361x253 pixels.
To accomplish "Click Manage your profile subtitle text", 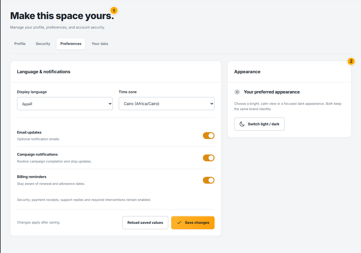I will [58, 27].
